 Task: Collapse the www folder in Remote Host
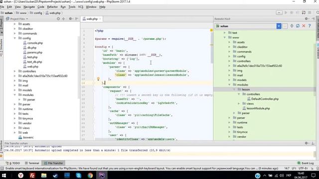[x=225, y=37]
